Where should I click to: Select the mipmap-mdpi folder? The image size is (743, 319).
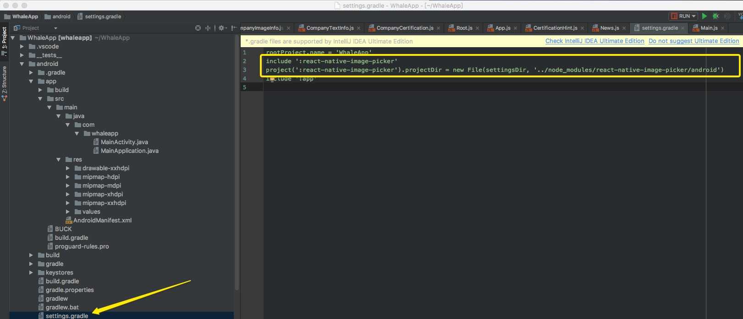(x=98, y=186)
